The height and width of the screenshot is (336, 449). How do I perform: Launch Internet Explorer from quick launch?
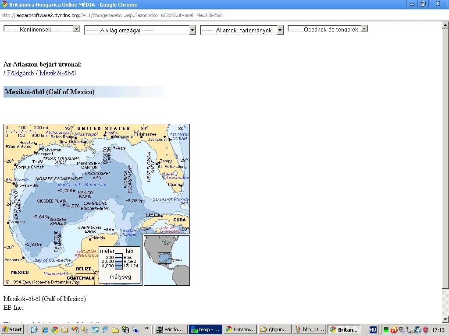45,330
